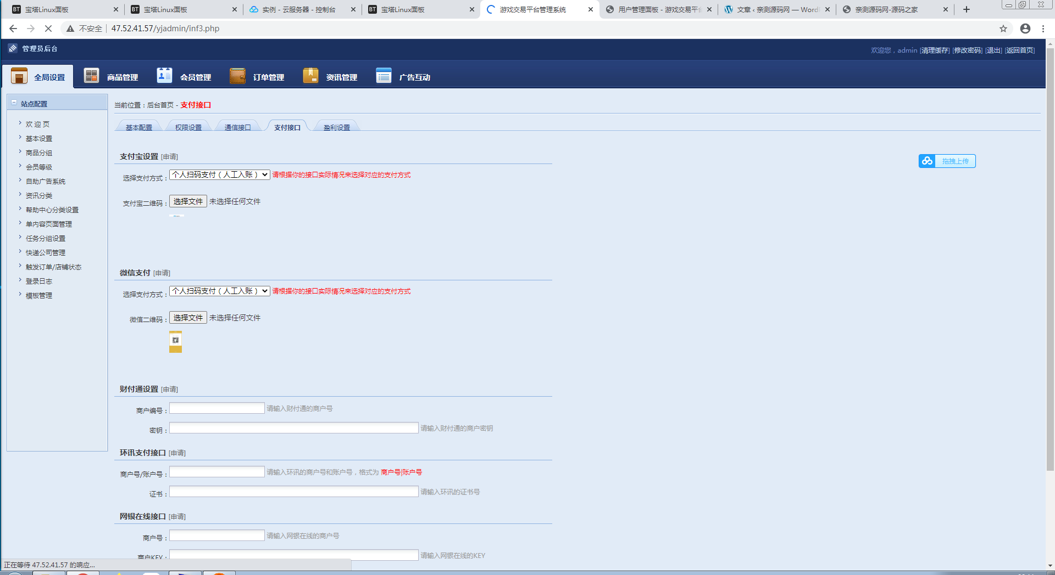Open 基本设置 in the sidebar
Image resolution: width=1055 pixels, height=575 pixels.
[39, 139]
